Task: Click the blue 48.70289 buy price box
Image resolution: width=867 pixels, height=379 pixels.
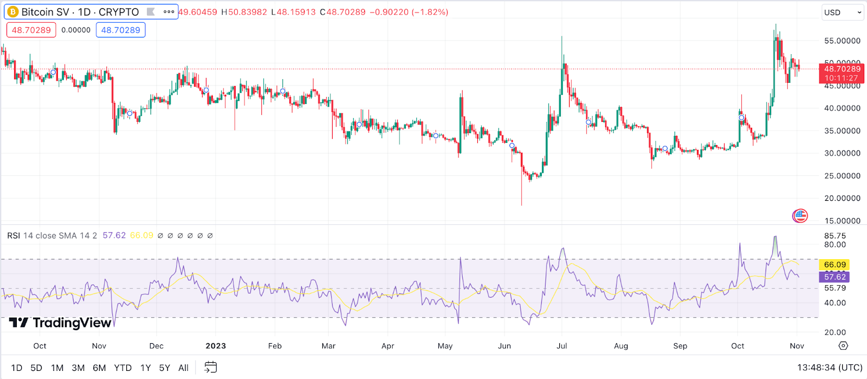Action: [x=121, y=30]
